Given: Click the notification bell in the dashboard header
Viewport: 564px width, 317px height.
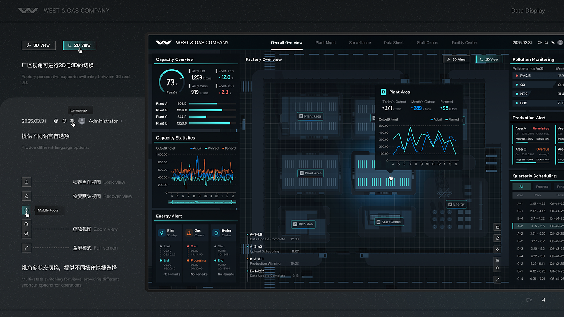Looking at the screenshot, I should (546, 43).
